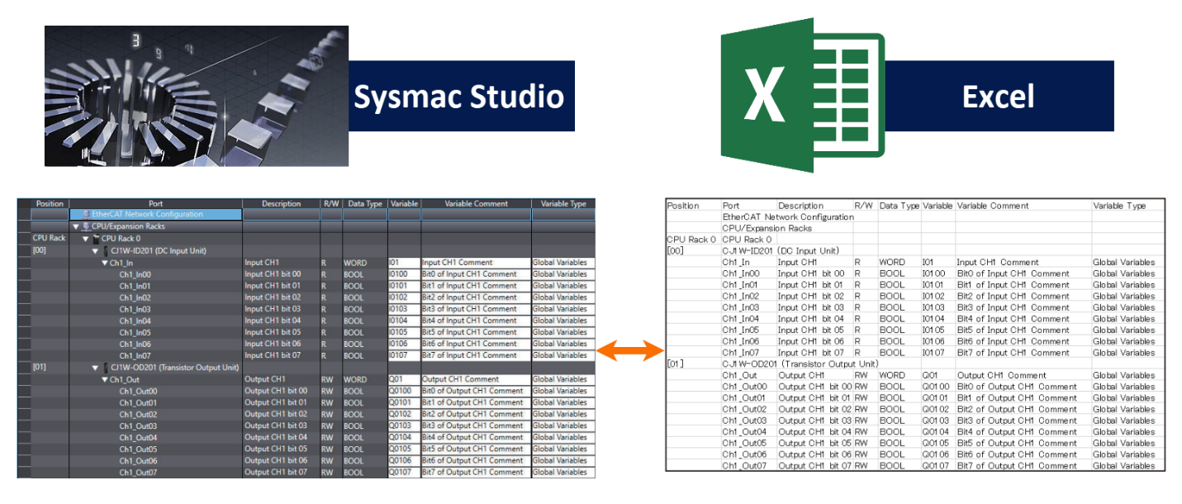Image resolution: width=1182 pixels, height=504 pixels.
Task: Collapse the Ch1_Out group
Action: 105,378
